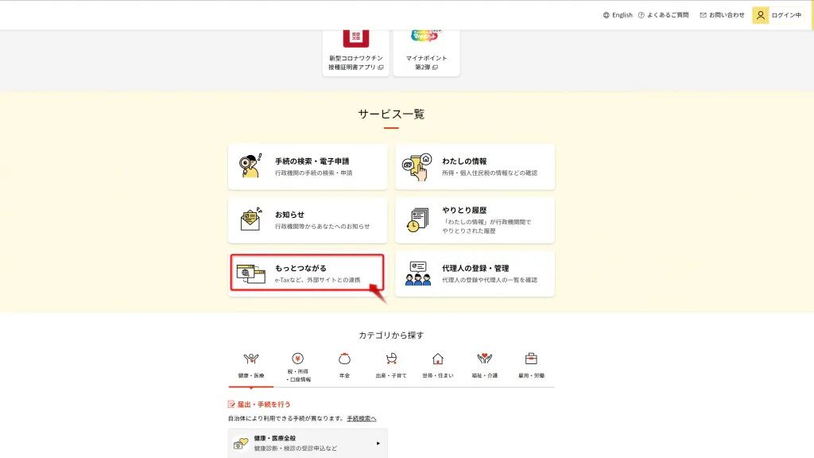Click the browser windows icon for もっとつながる
The height and width of the screenshot is (458, 814).
point(250,274)
